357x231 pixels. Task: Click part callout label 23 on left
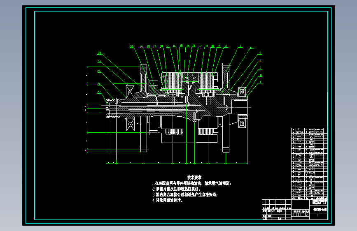pyautogui.click(x=99, y=53)
